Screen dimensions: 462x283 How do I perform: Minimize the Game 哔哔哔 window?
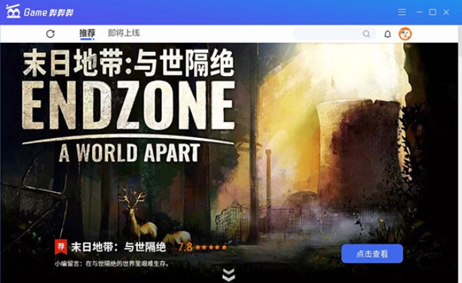(x=420, y=12)
